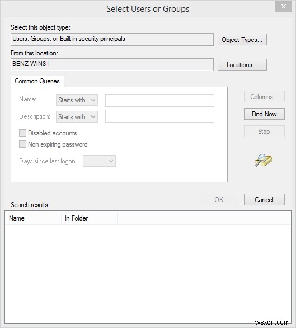This screenshot has width=296, height=328.
Task: Click the object type field
Action: 112,39
